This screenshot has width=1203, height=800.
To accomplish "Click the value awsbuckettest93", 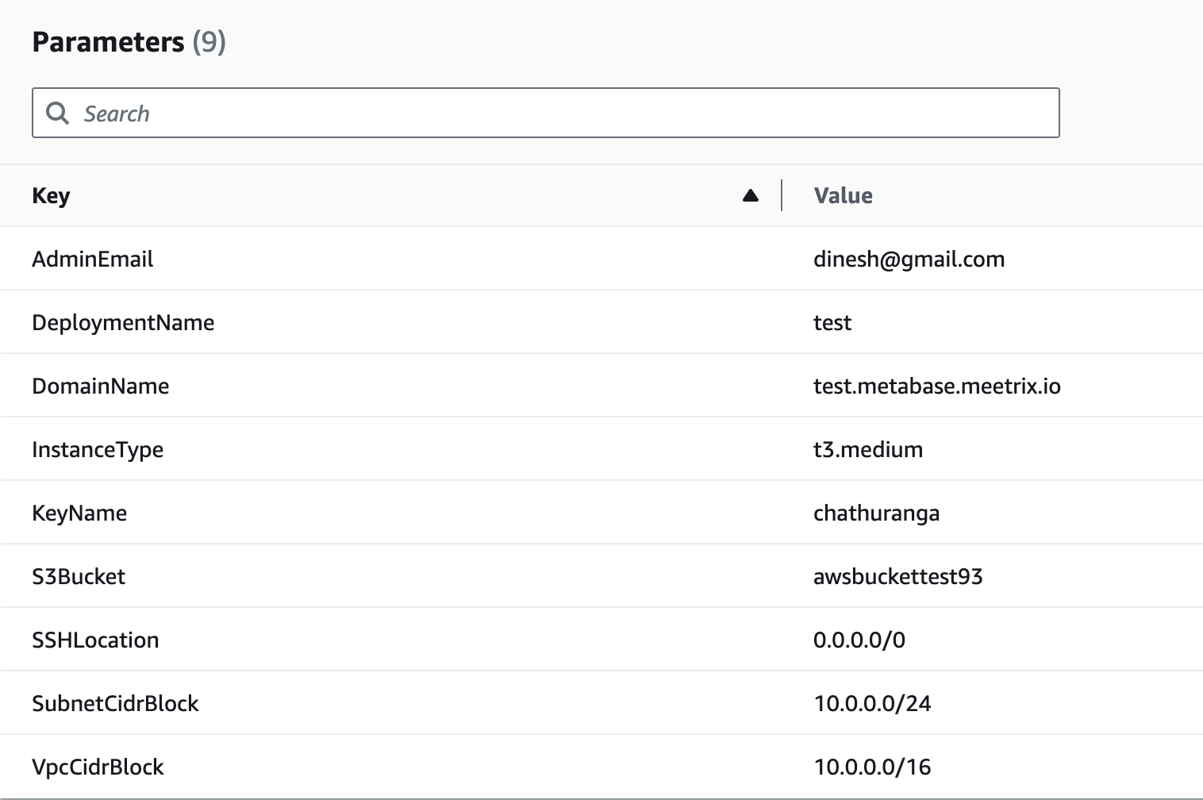I will click(x=897, y=576).
